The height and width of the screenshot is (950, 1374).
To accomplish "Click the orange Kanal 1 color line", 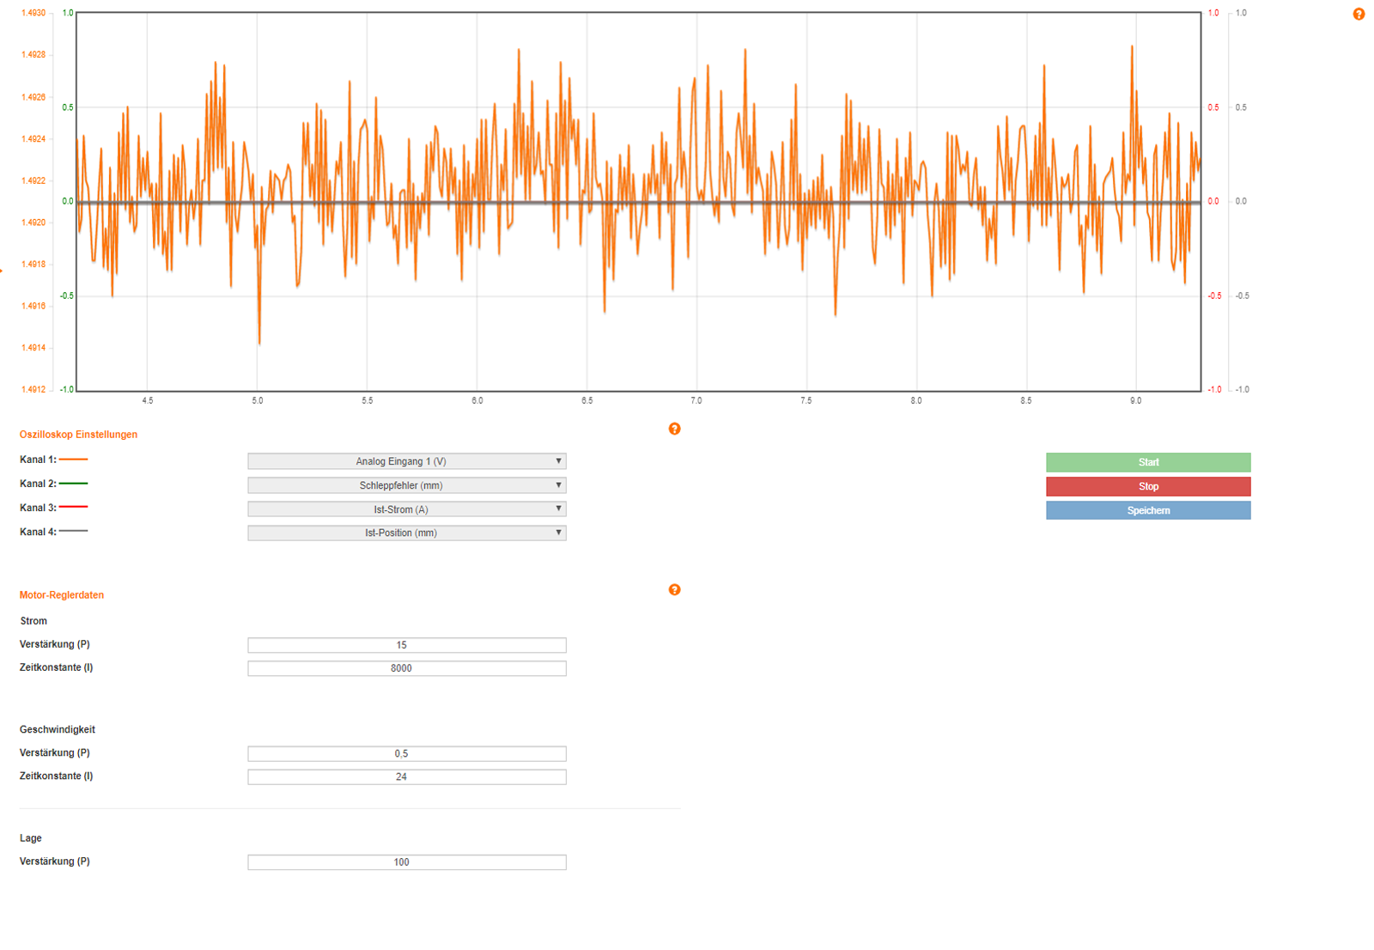I will 73,460.
